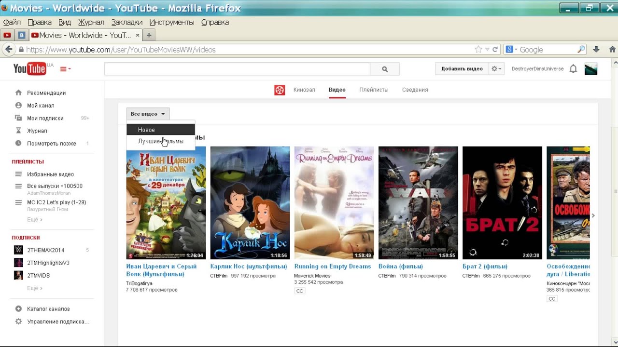Open the Все выпуски +100500 playlist
Screen dimensions: 618x347
tap(55, 186)
